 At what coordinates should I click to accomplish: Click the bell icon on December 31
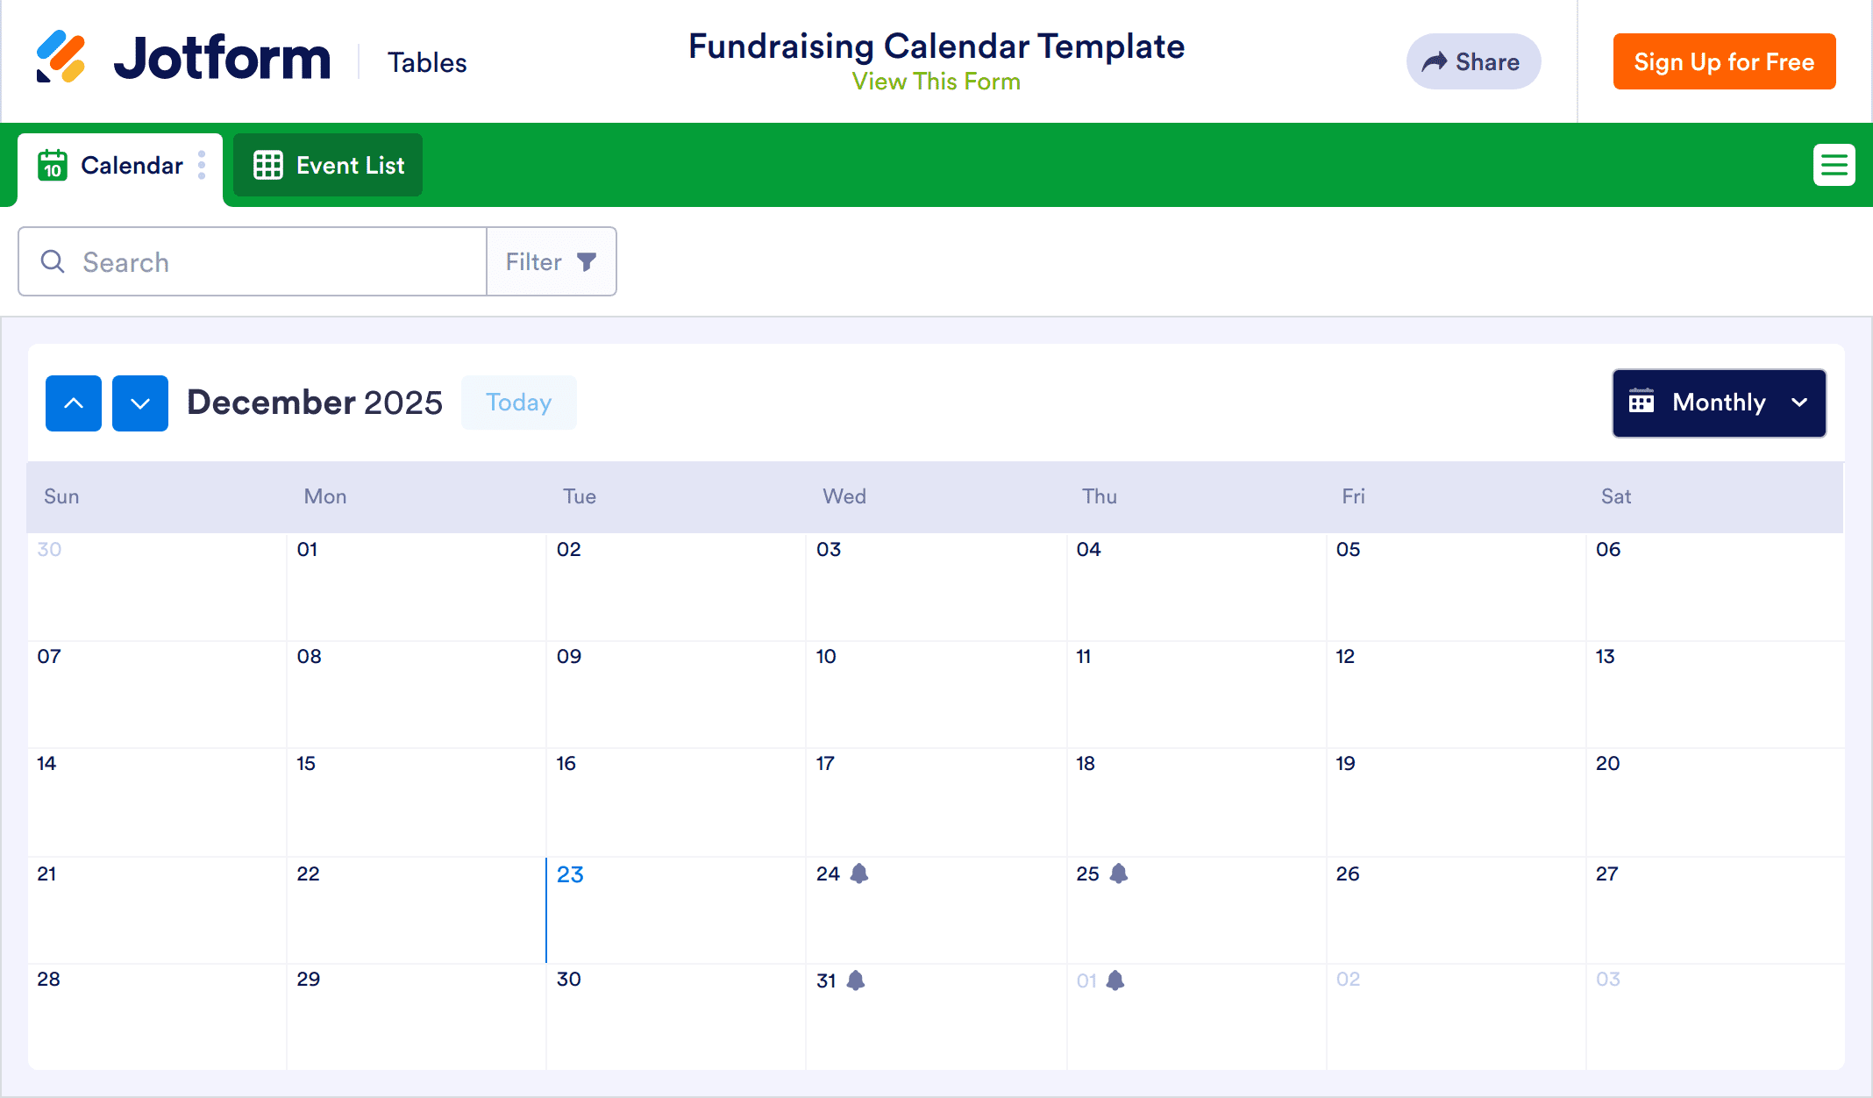pos(856,980)
